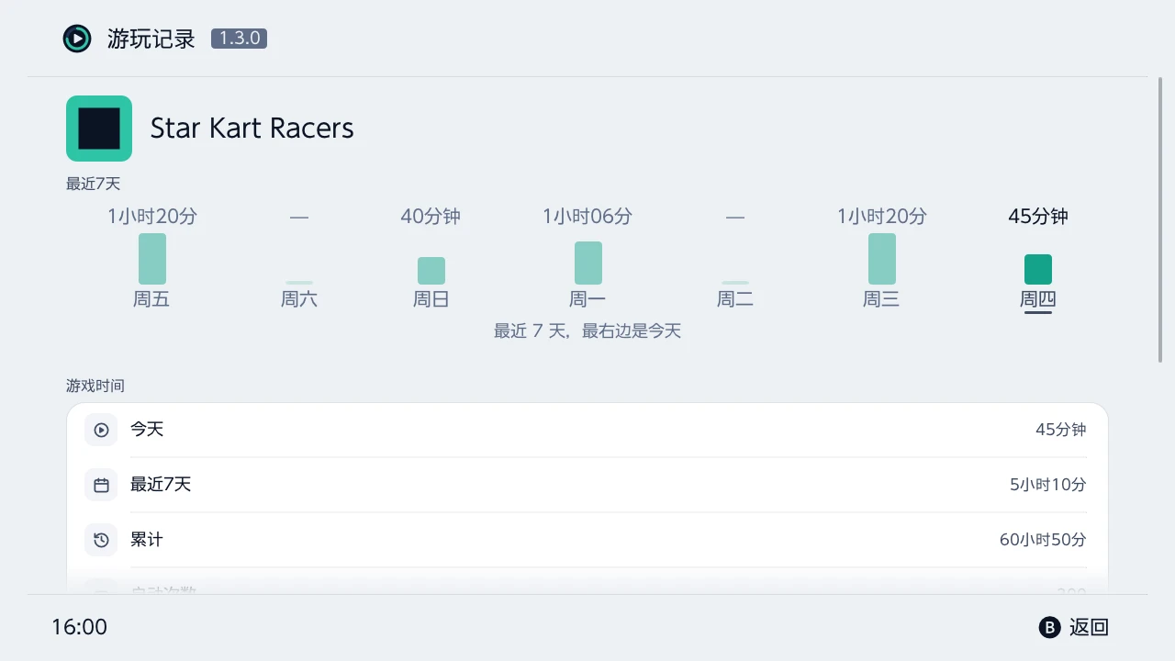Click the 游戏时间 section header
Screen dimensions: 1175x661
(x=95, y=386)
